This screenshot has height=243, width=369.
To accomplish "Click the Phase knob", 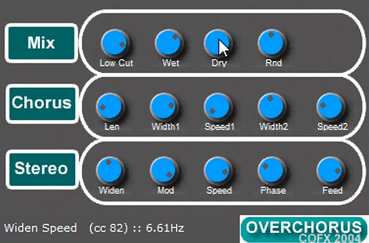I will point(272,171).
